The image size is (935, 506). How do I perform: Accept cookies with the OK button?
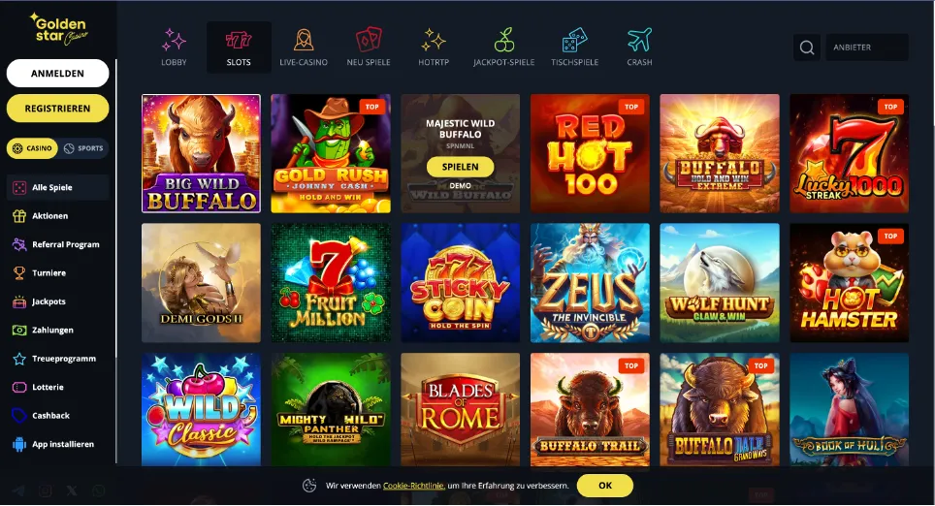[604, 486]
